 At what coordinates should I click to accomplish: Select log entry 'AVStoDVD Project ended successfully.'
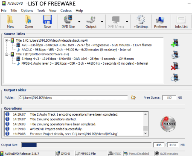[56, 129]
